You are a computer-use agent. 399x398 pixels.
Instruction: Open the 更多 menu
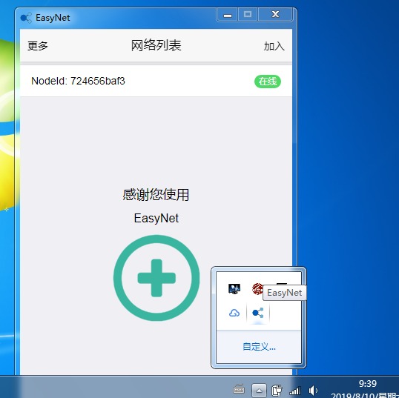click(x=38, y=46)
